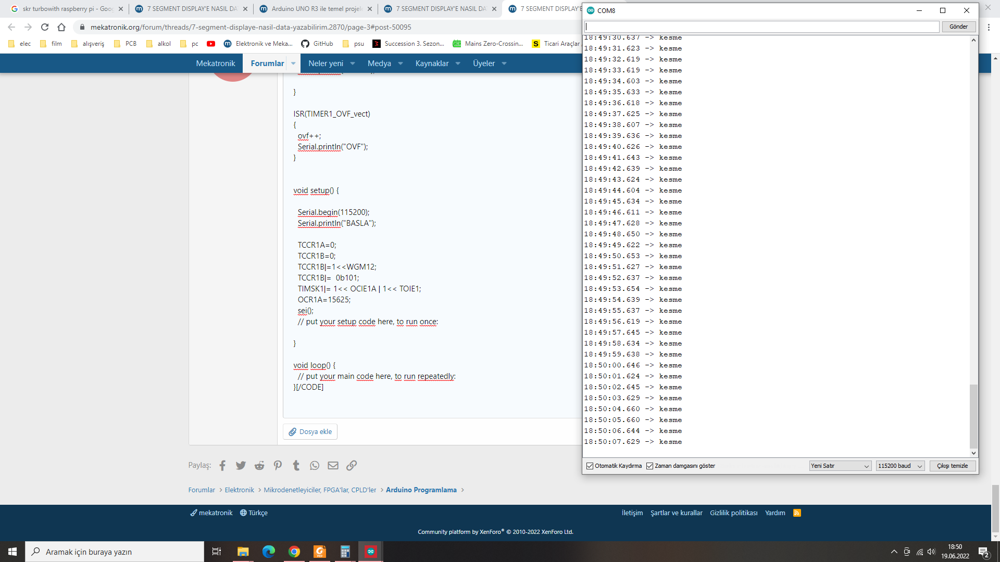
Task: Open the 115200 baud rate dropdown
Action: coord(900,466)
